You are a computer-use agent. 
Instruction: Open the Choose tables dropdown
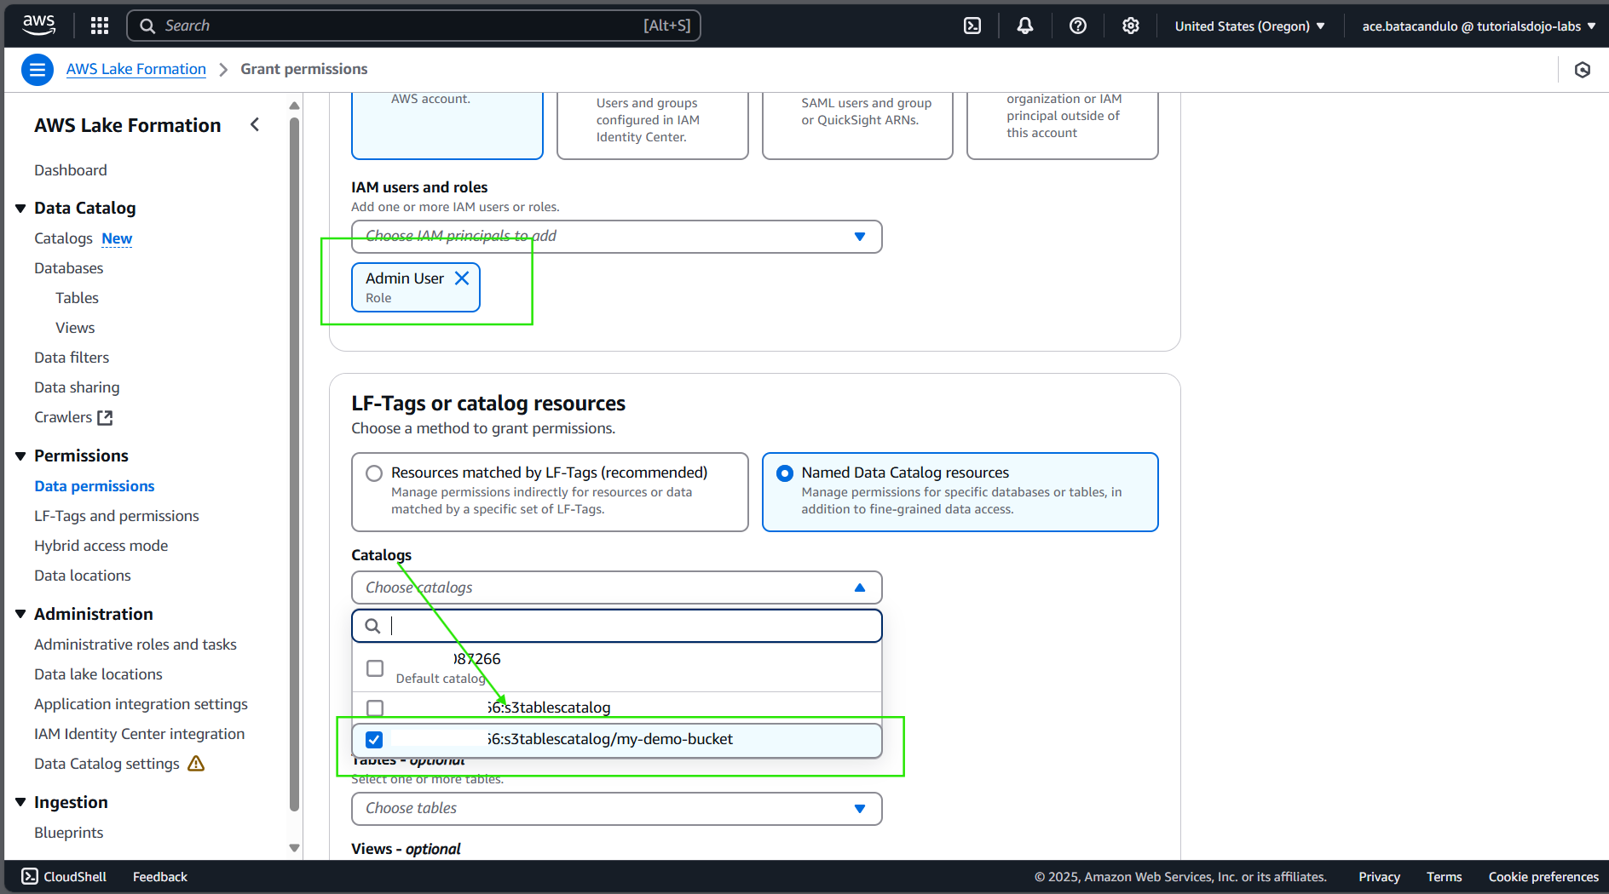tap(617, 809)
